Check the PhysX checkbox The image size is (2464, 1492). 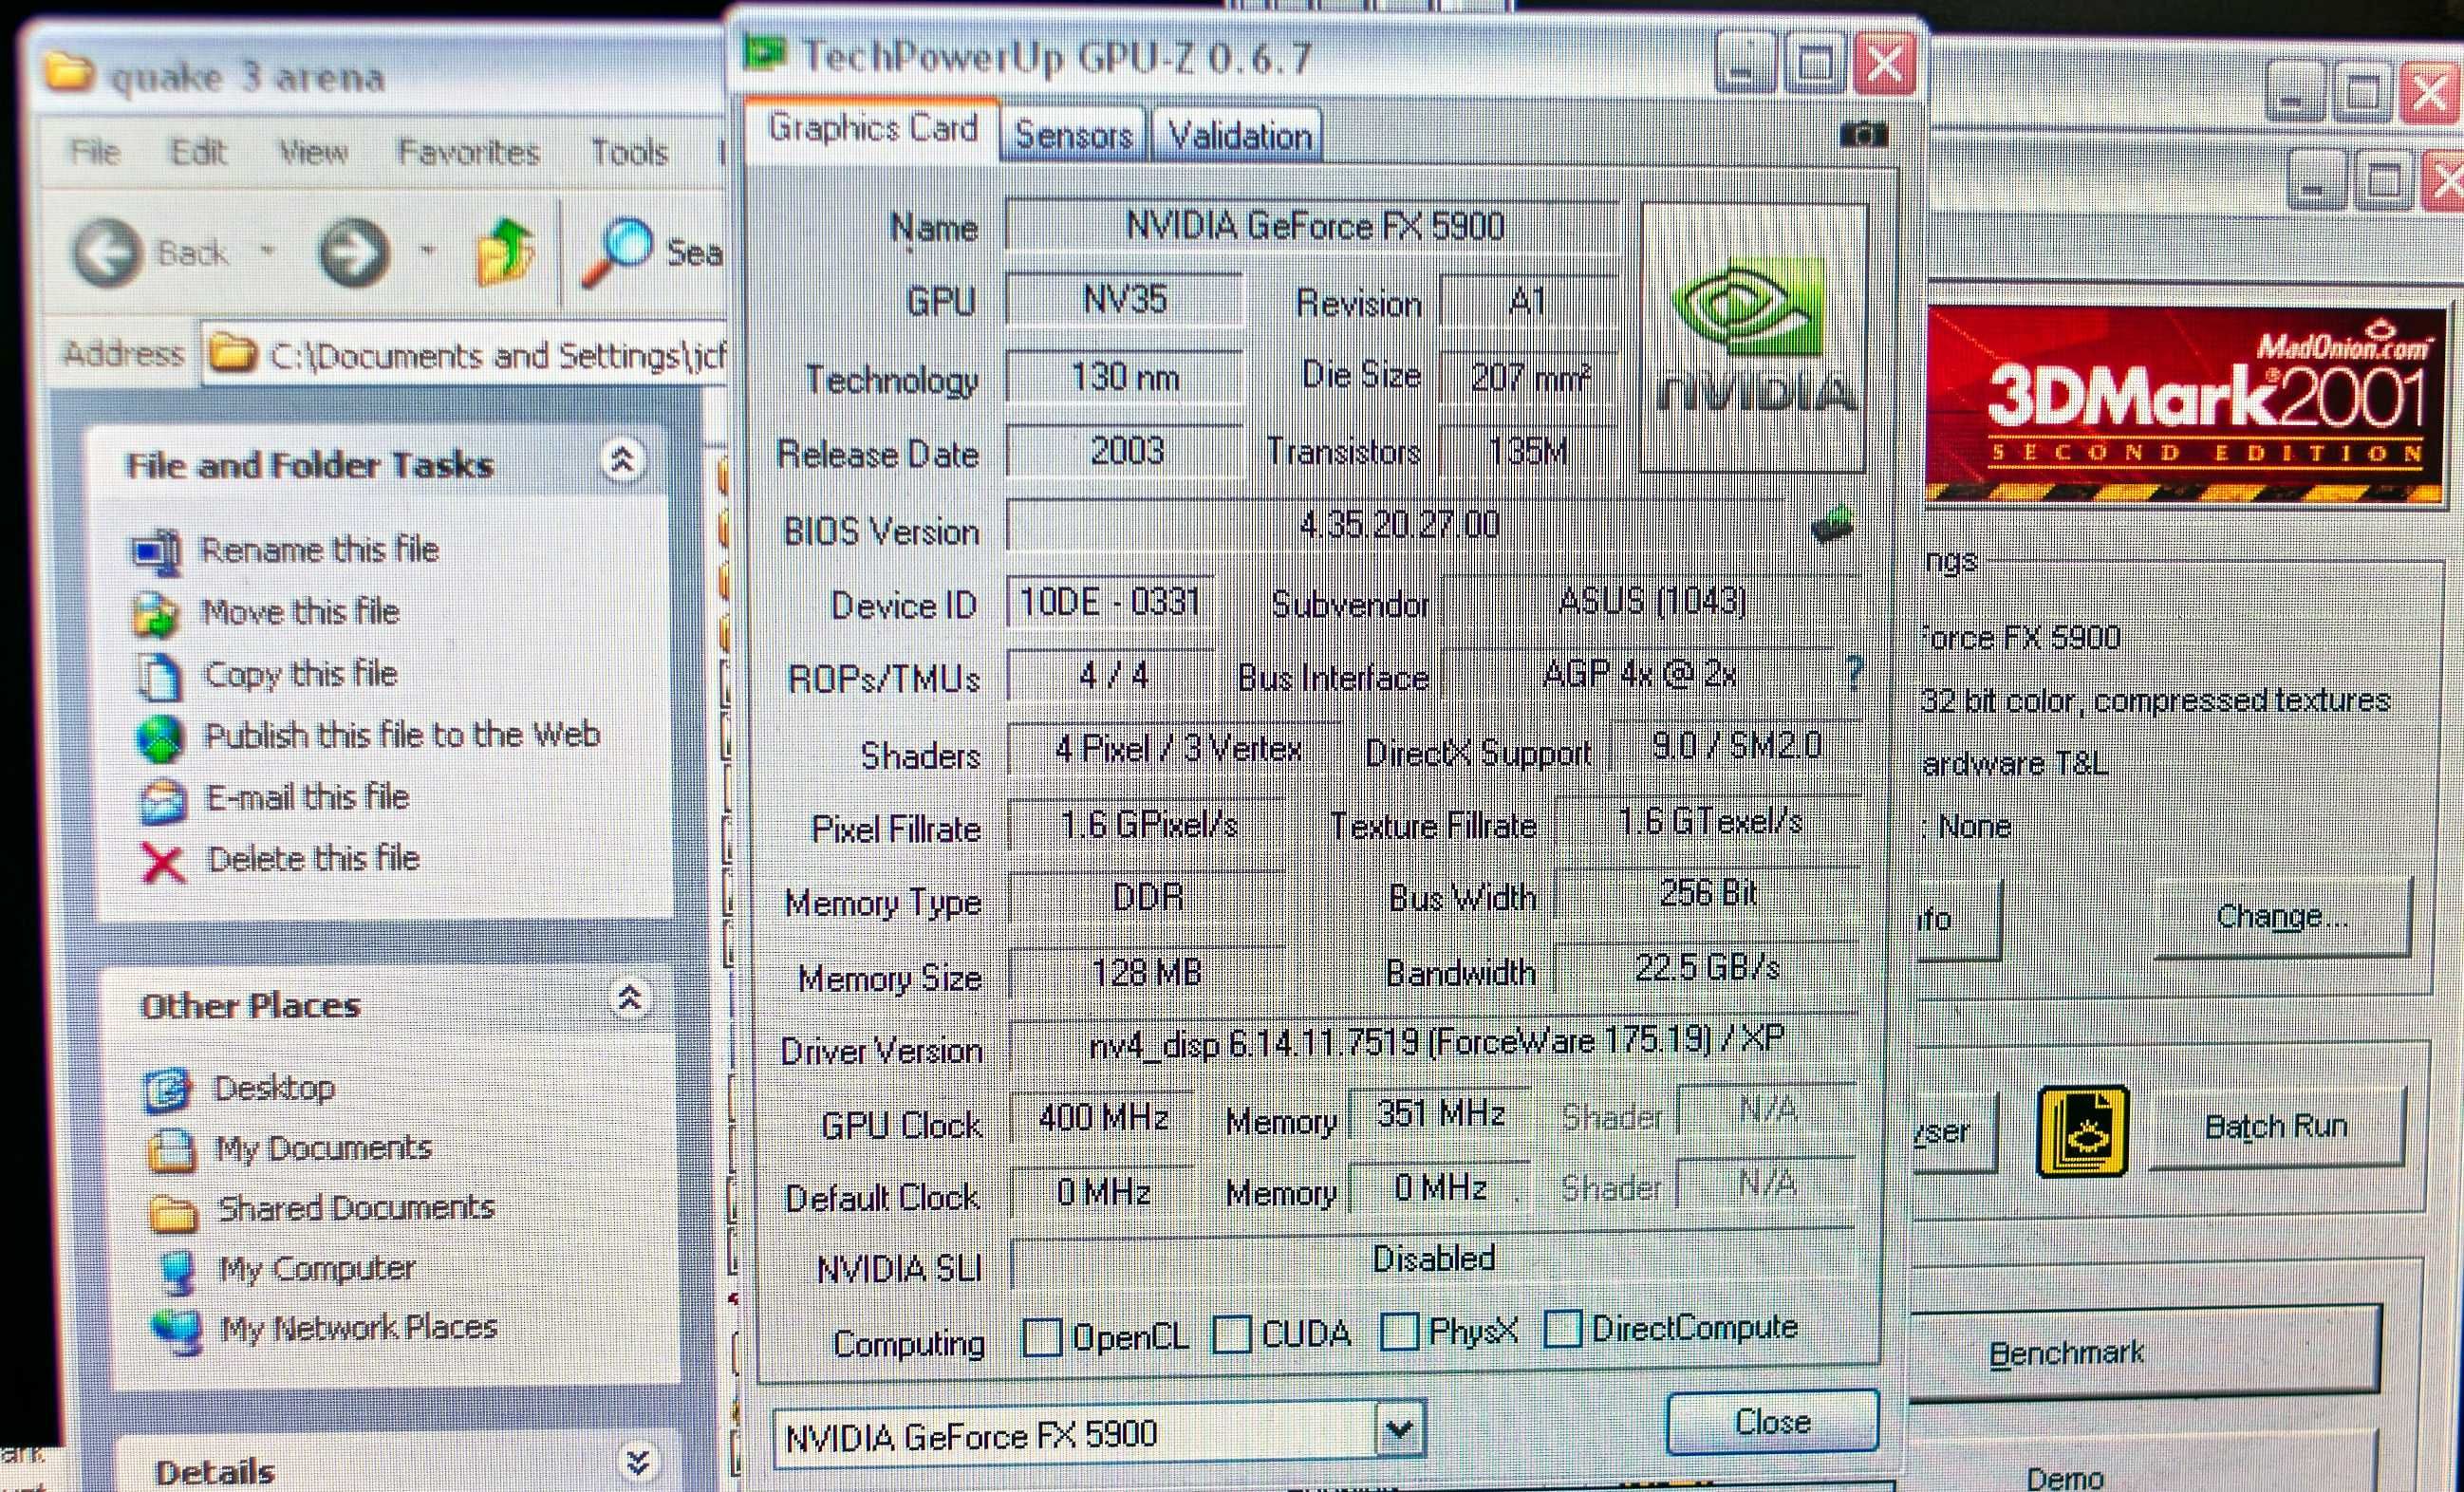(x=1399, y=1331)
